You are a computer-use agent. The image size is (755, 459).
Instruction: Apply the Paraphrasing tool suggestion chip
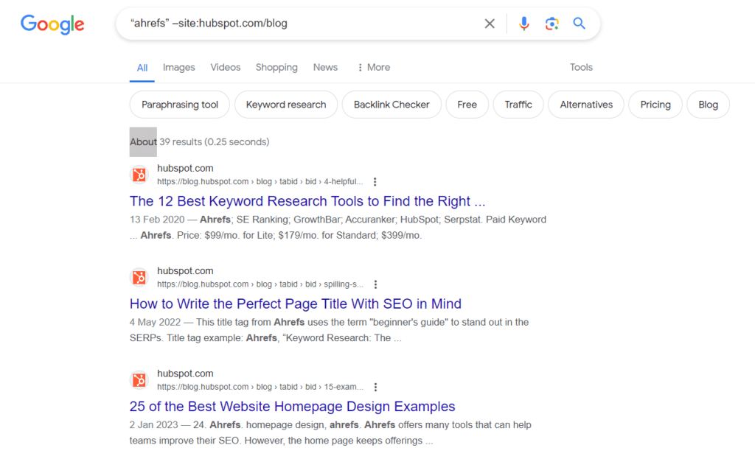tap(180, 105)
